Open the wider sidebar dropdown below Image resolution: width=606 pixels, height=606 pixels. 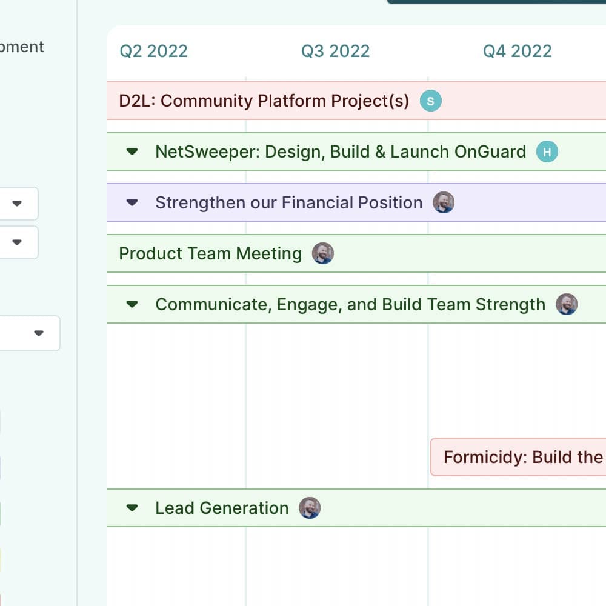pos(29,333)
